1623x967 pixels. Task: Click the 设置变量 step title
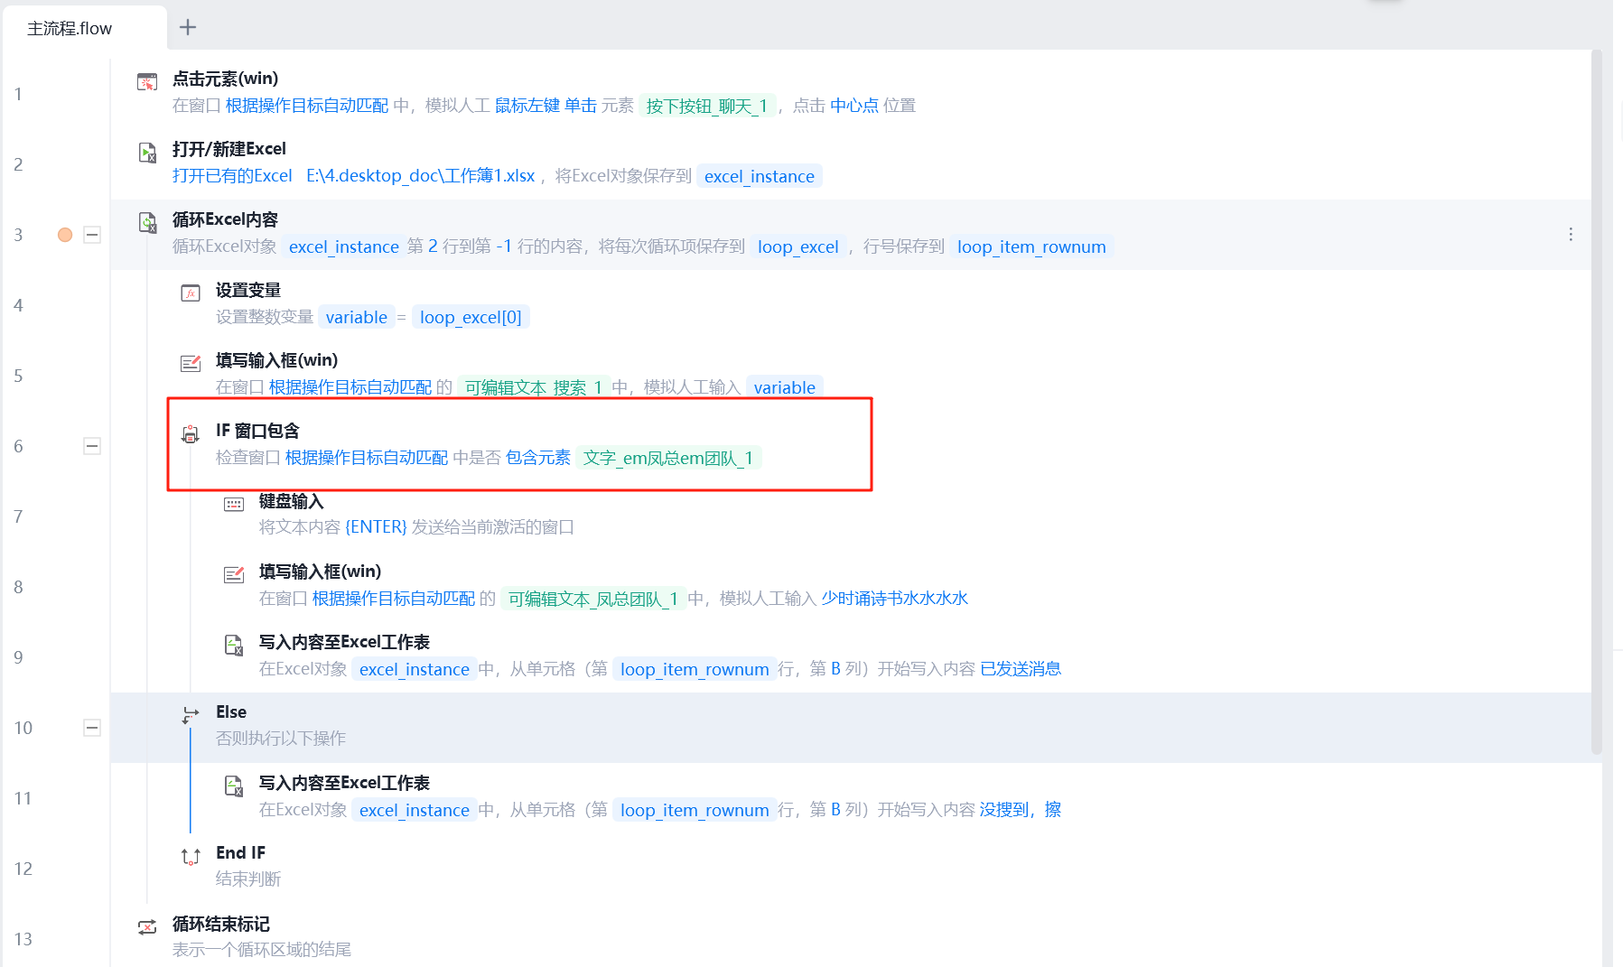click(x=248, y=290)
